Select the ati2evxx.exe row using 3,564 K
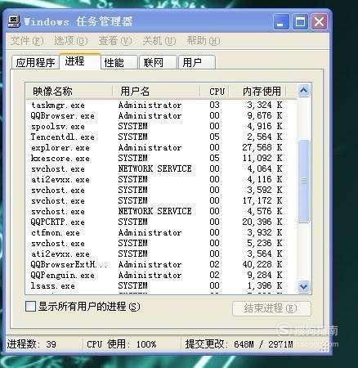The image size is (358, 368). click(161, 254)
